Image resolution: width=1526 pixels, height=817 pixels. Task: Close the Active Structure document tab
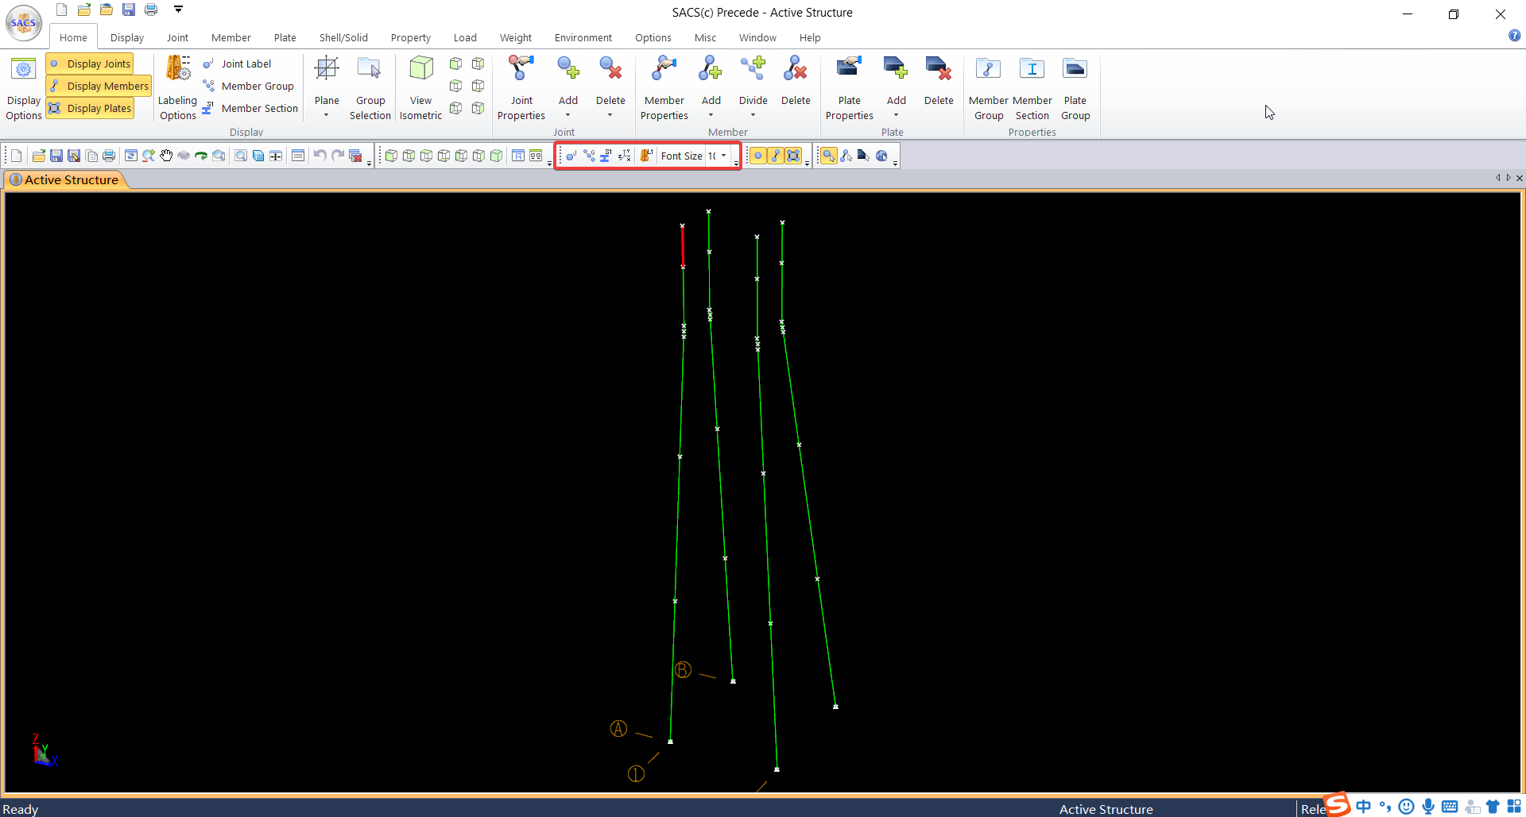coord(1520,178)
